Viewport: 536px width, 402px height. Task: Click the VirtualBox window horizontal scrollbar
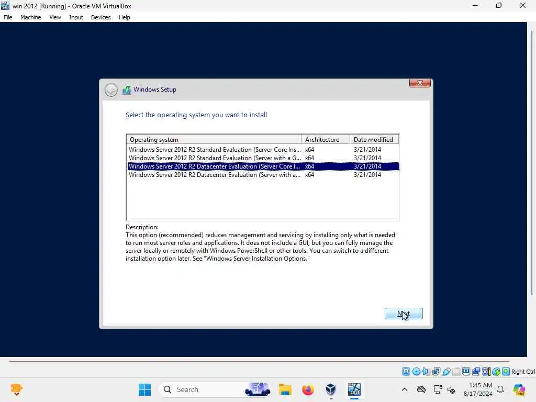coord(259,361)
